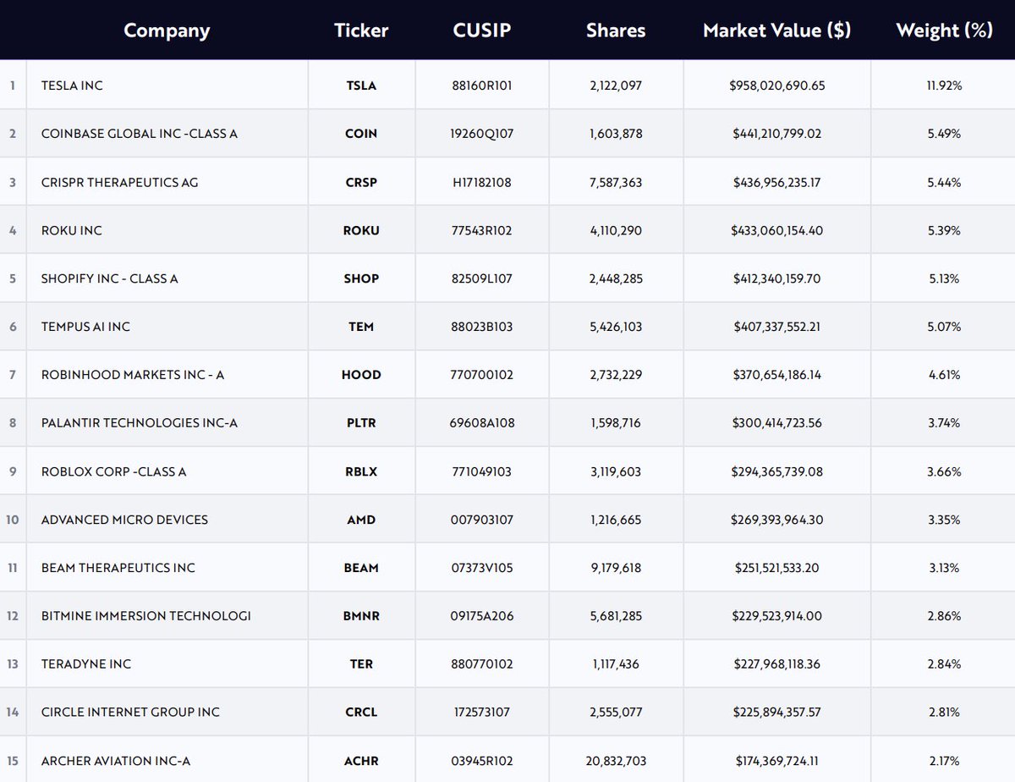1015x782 pixels.
Task: Click SHOPIFY INC - CLASS A company name
Action: 109,278
